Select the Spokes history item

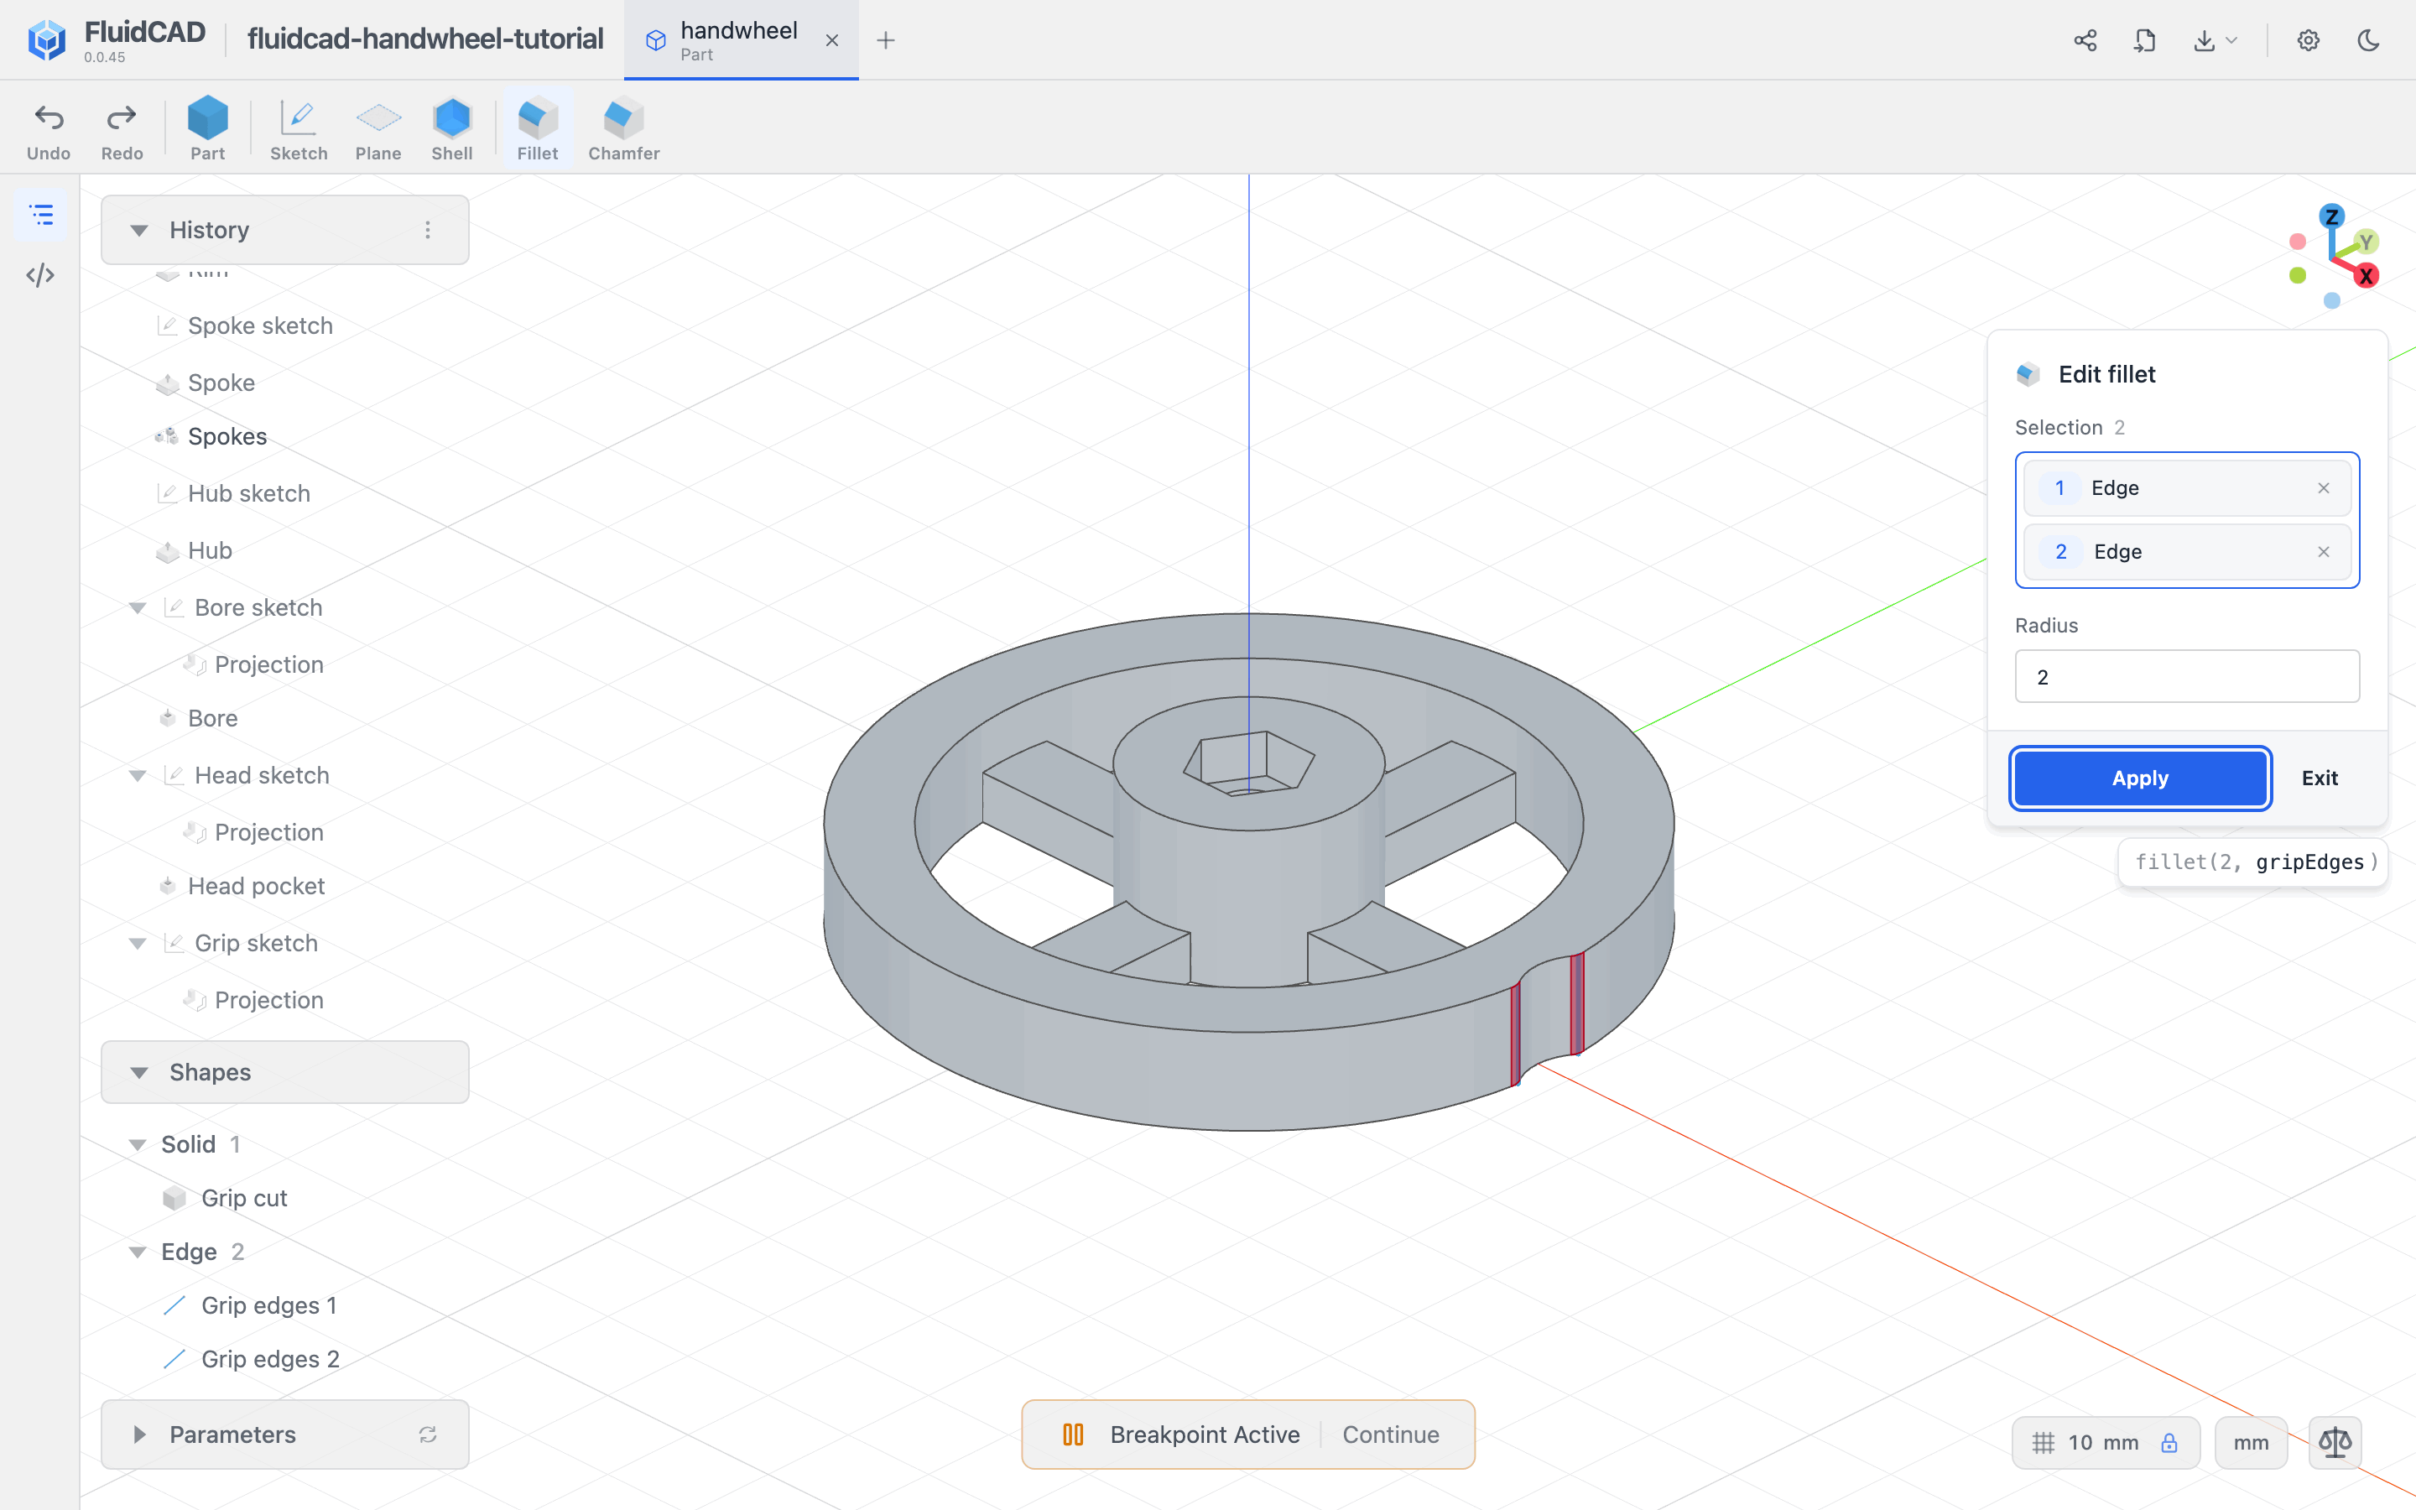pos(226,436)
